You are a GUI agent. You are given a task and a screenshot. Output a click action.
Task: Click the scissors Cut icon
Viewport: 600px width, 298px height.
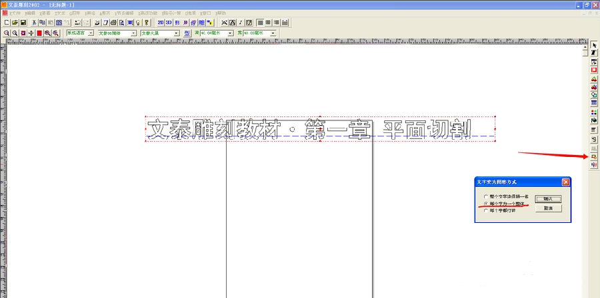34,23
